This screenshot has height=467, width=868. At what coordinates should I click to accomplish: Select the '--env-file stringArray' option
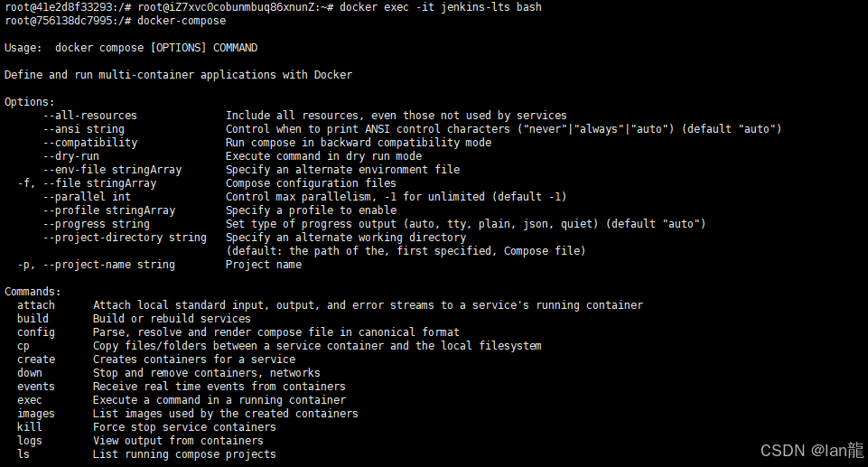(112, 170)
